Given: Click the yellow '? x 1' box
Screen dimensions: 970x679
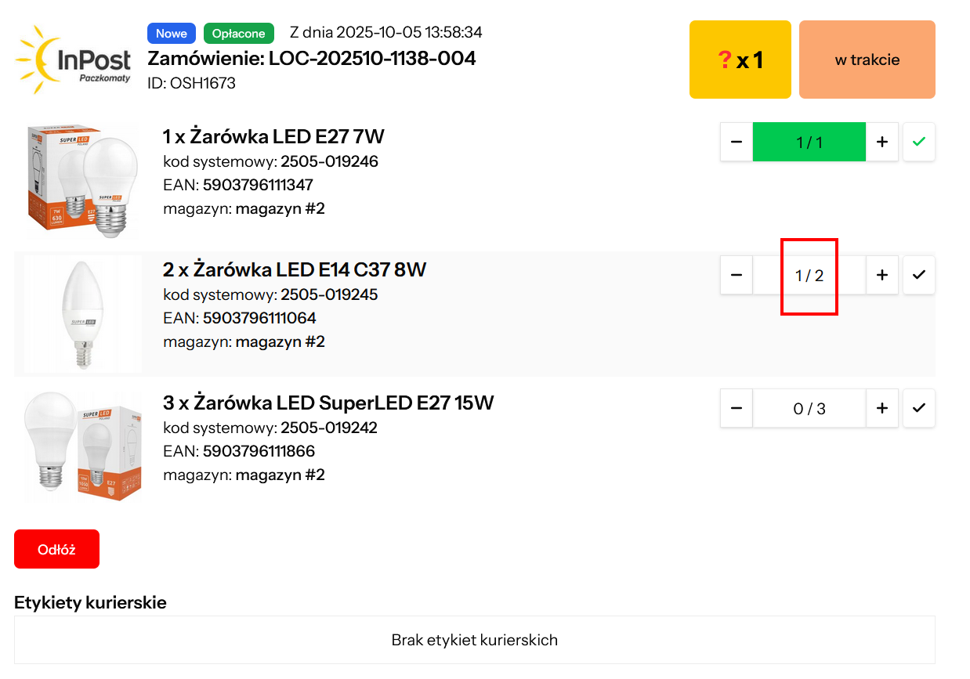Looking at the screenshot, I should (740, 60).
